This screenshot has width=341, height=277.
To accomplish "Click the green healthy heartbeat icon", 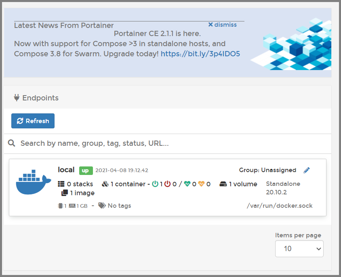I will 187,184.
